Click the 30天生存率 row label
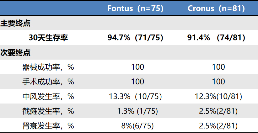Image resolution: width=258 pixels, height=133 pixels. click(x=48, y=38)
